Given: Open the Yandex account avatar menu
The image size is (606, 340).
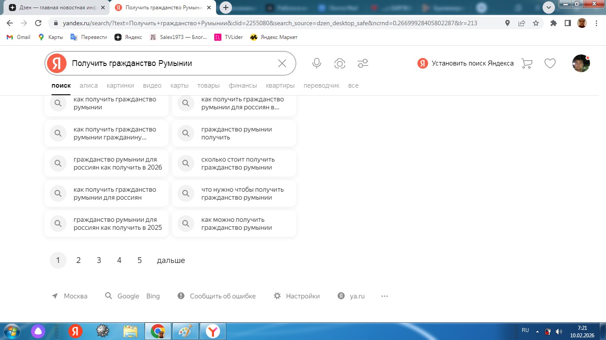Looking at the screenshot, I should point(581,63).
